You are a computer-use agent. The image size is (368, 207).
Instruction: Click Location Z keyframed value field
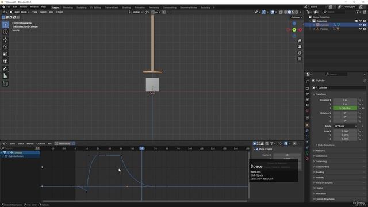coord(345,108)
